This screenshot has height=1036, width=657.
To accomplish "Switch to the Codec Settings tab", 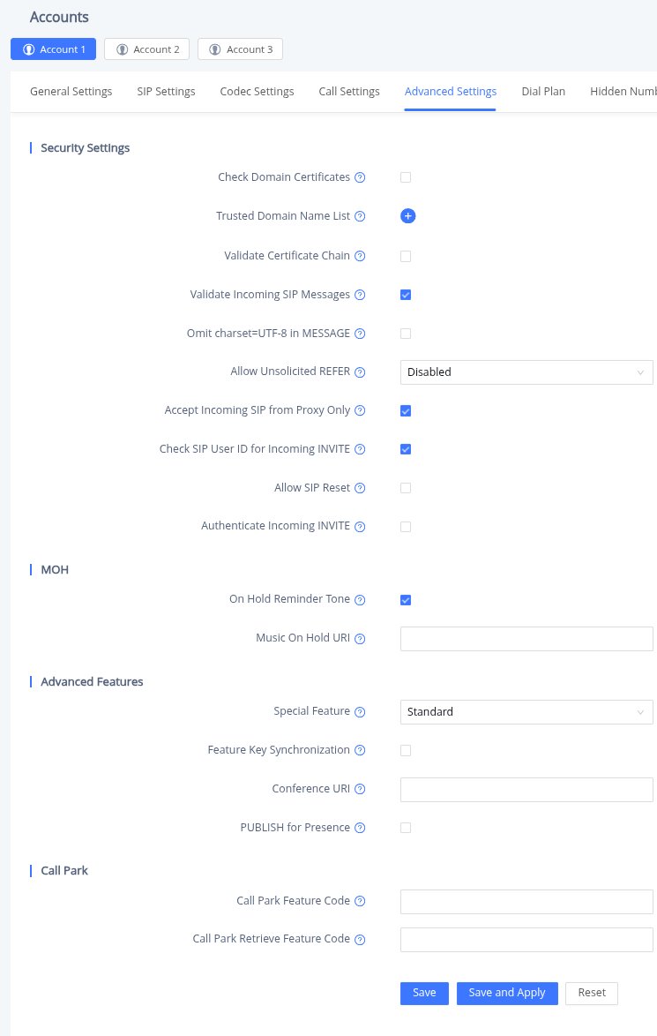I will 257,91.
